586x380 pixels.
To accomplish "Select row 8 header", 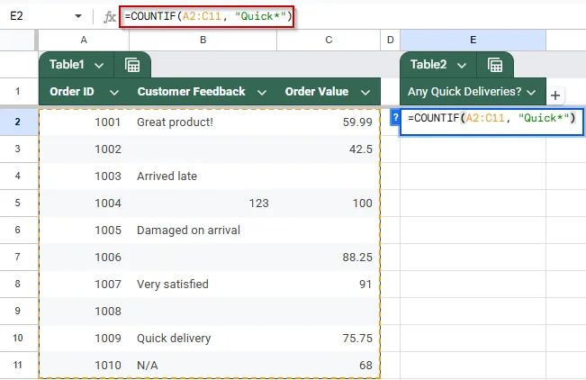I will pos(18,284).
